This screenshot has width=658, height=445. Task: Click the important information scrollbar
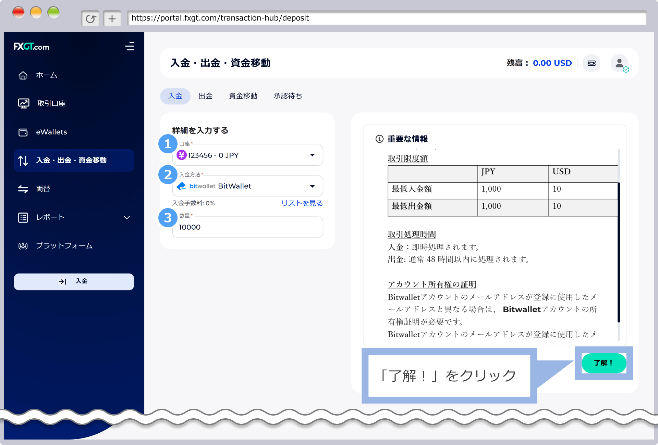pos(619,252)
